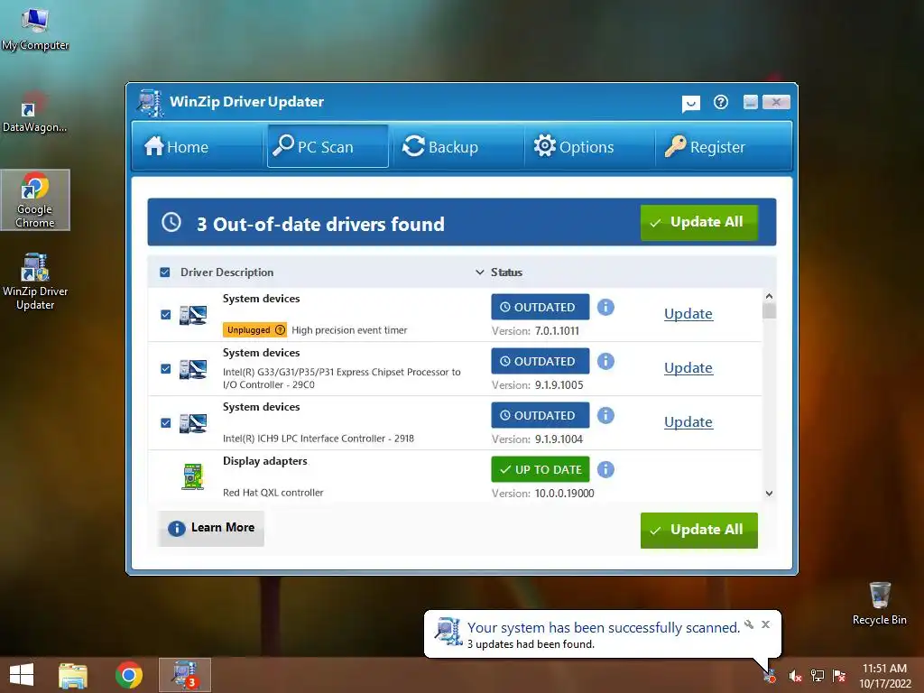The image size is (924, 693).
Task: Update the High precision event timer driver
Action: pyautogui.click(x=688, y=313)
